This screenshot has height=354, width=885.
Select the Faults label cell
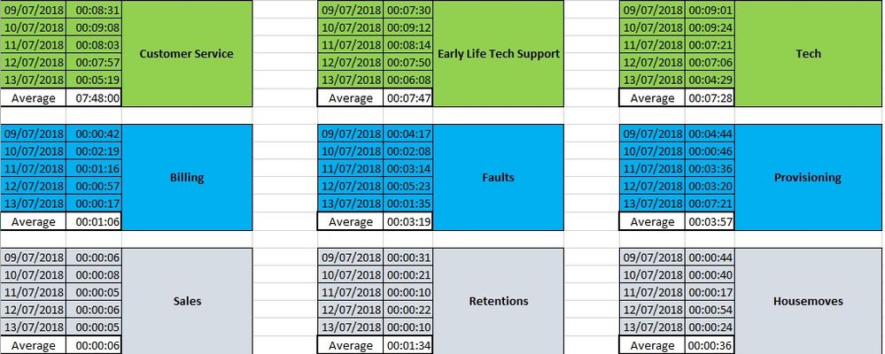tap(498, 177)
